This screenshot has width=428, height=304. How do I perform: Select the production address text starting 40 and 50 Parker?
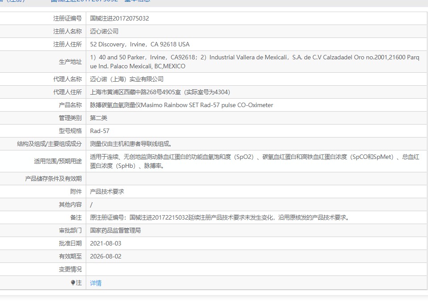pos(255,62)
